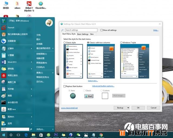The height and width of the screenshot is (138, 173).
Task: Launch 计算器 calculator icon
Action: point(4,55)
